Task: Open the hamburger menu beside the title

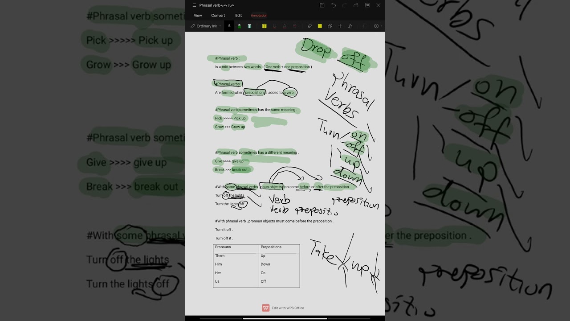Action: 194,5
